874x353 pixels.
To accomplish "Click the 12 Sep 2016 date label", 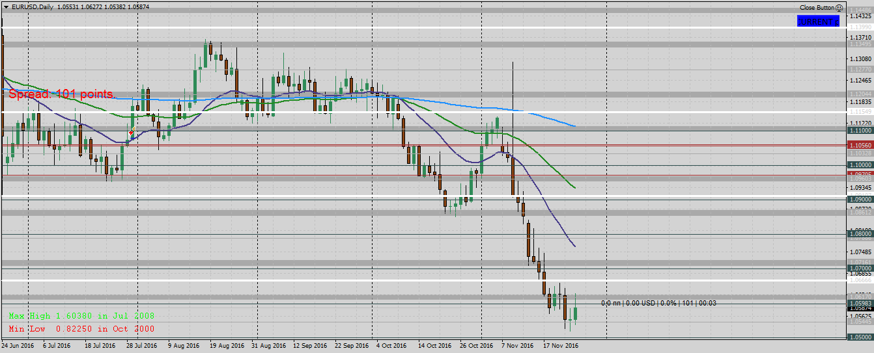I will point(309,346).
